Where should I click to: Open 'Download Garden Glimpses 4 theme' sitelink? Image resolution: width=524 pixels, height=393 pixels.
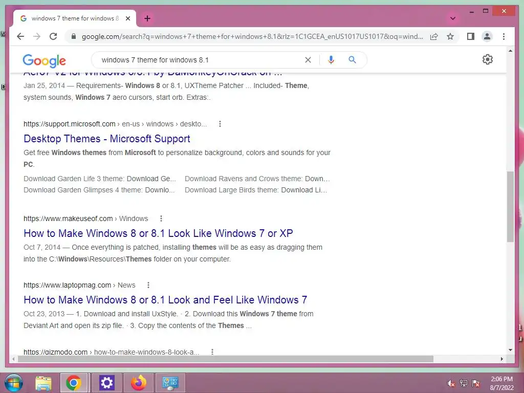pos(99,190)
